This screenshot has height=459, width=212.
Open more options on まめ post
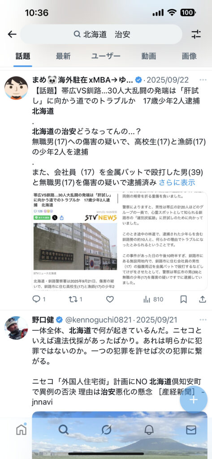pyautogui.click(x=203, y=80)
